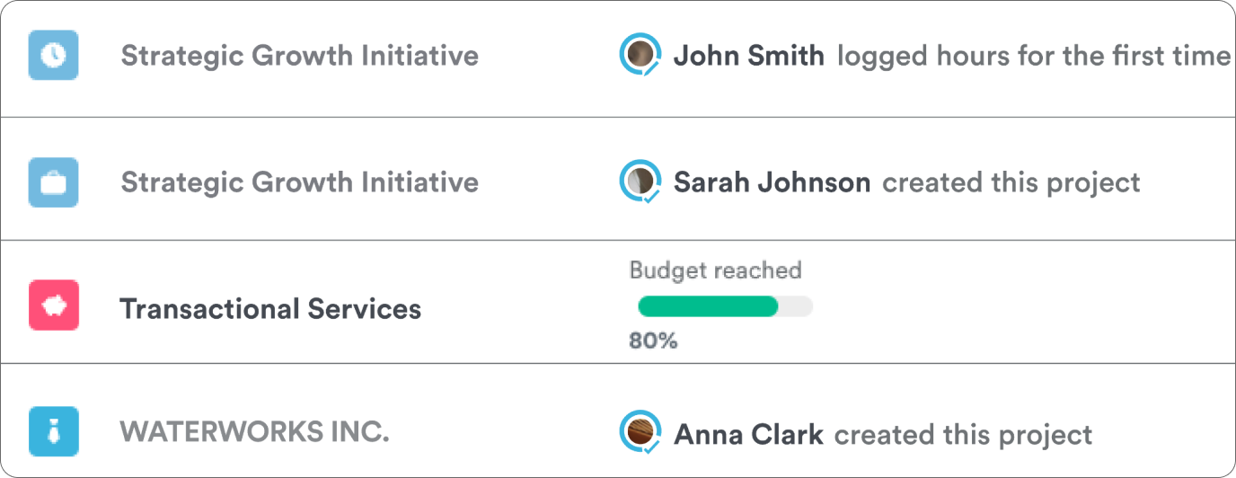The width and height of the screenshot is (1236, 478).
Task: Click the John Smith name
Action: tap(748, 57)
